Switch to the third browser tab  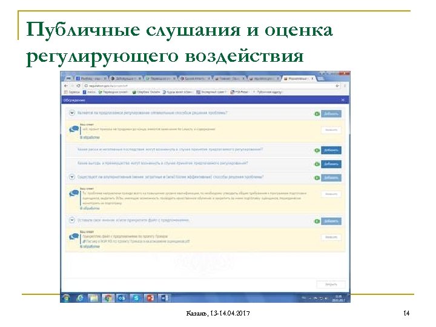click(160, 79)
